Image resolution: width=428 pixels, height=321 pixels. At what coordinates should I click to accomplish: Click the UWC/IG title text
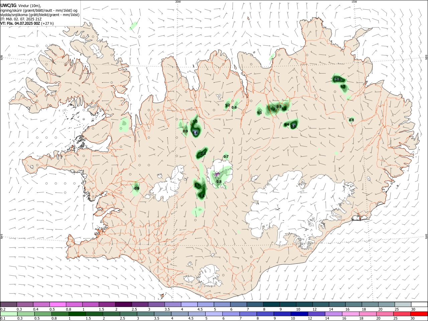pos(8,5)
